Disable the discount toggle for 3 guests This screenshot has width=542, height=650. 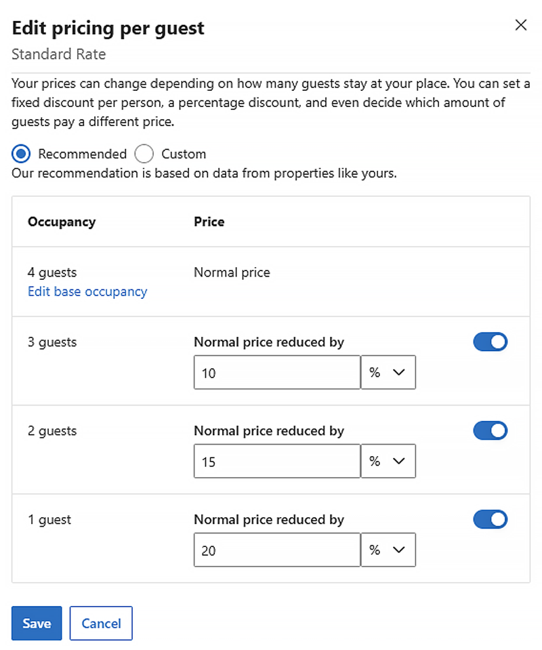[490, 342]
